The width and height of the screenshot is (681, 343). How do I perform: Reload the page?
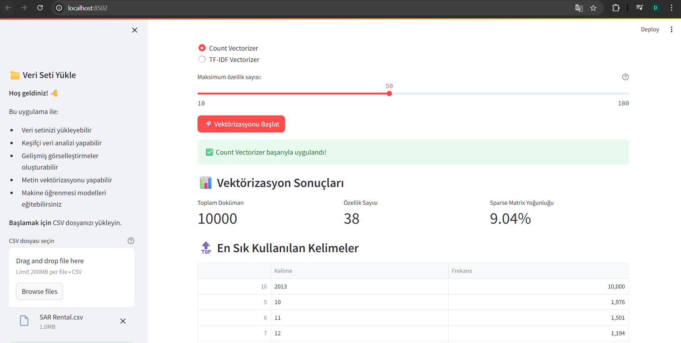pos(40,7)
